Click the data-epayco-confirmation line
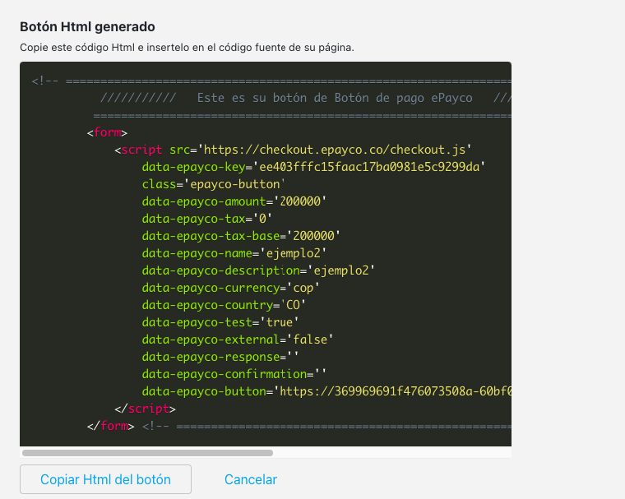This screenshot has width=625, height=499. point(234,374)
